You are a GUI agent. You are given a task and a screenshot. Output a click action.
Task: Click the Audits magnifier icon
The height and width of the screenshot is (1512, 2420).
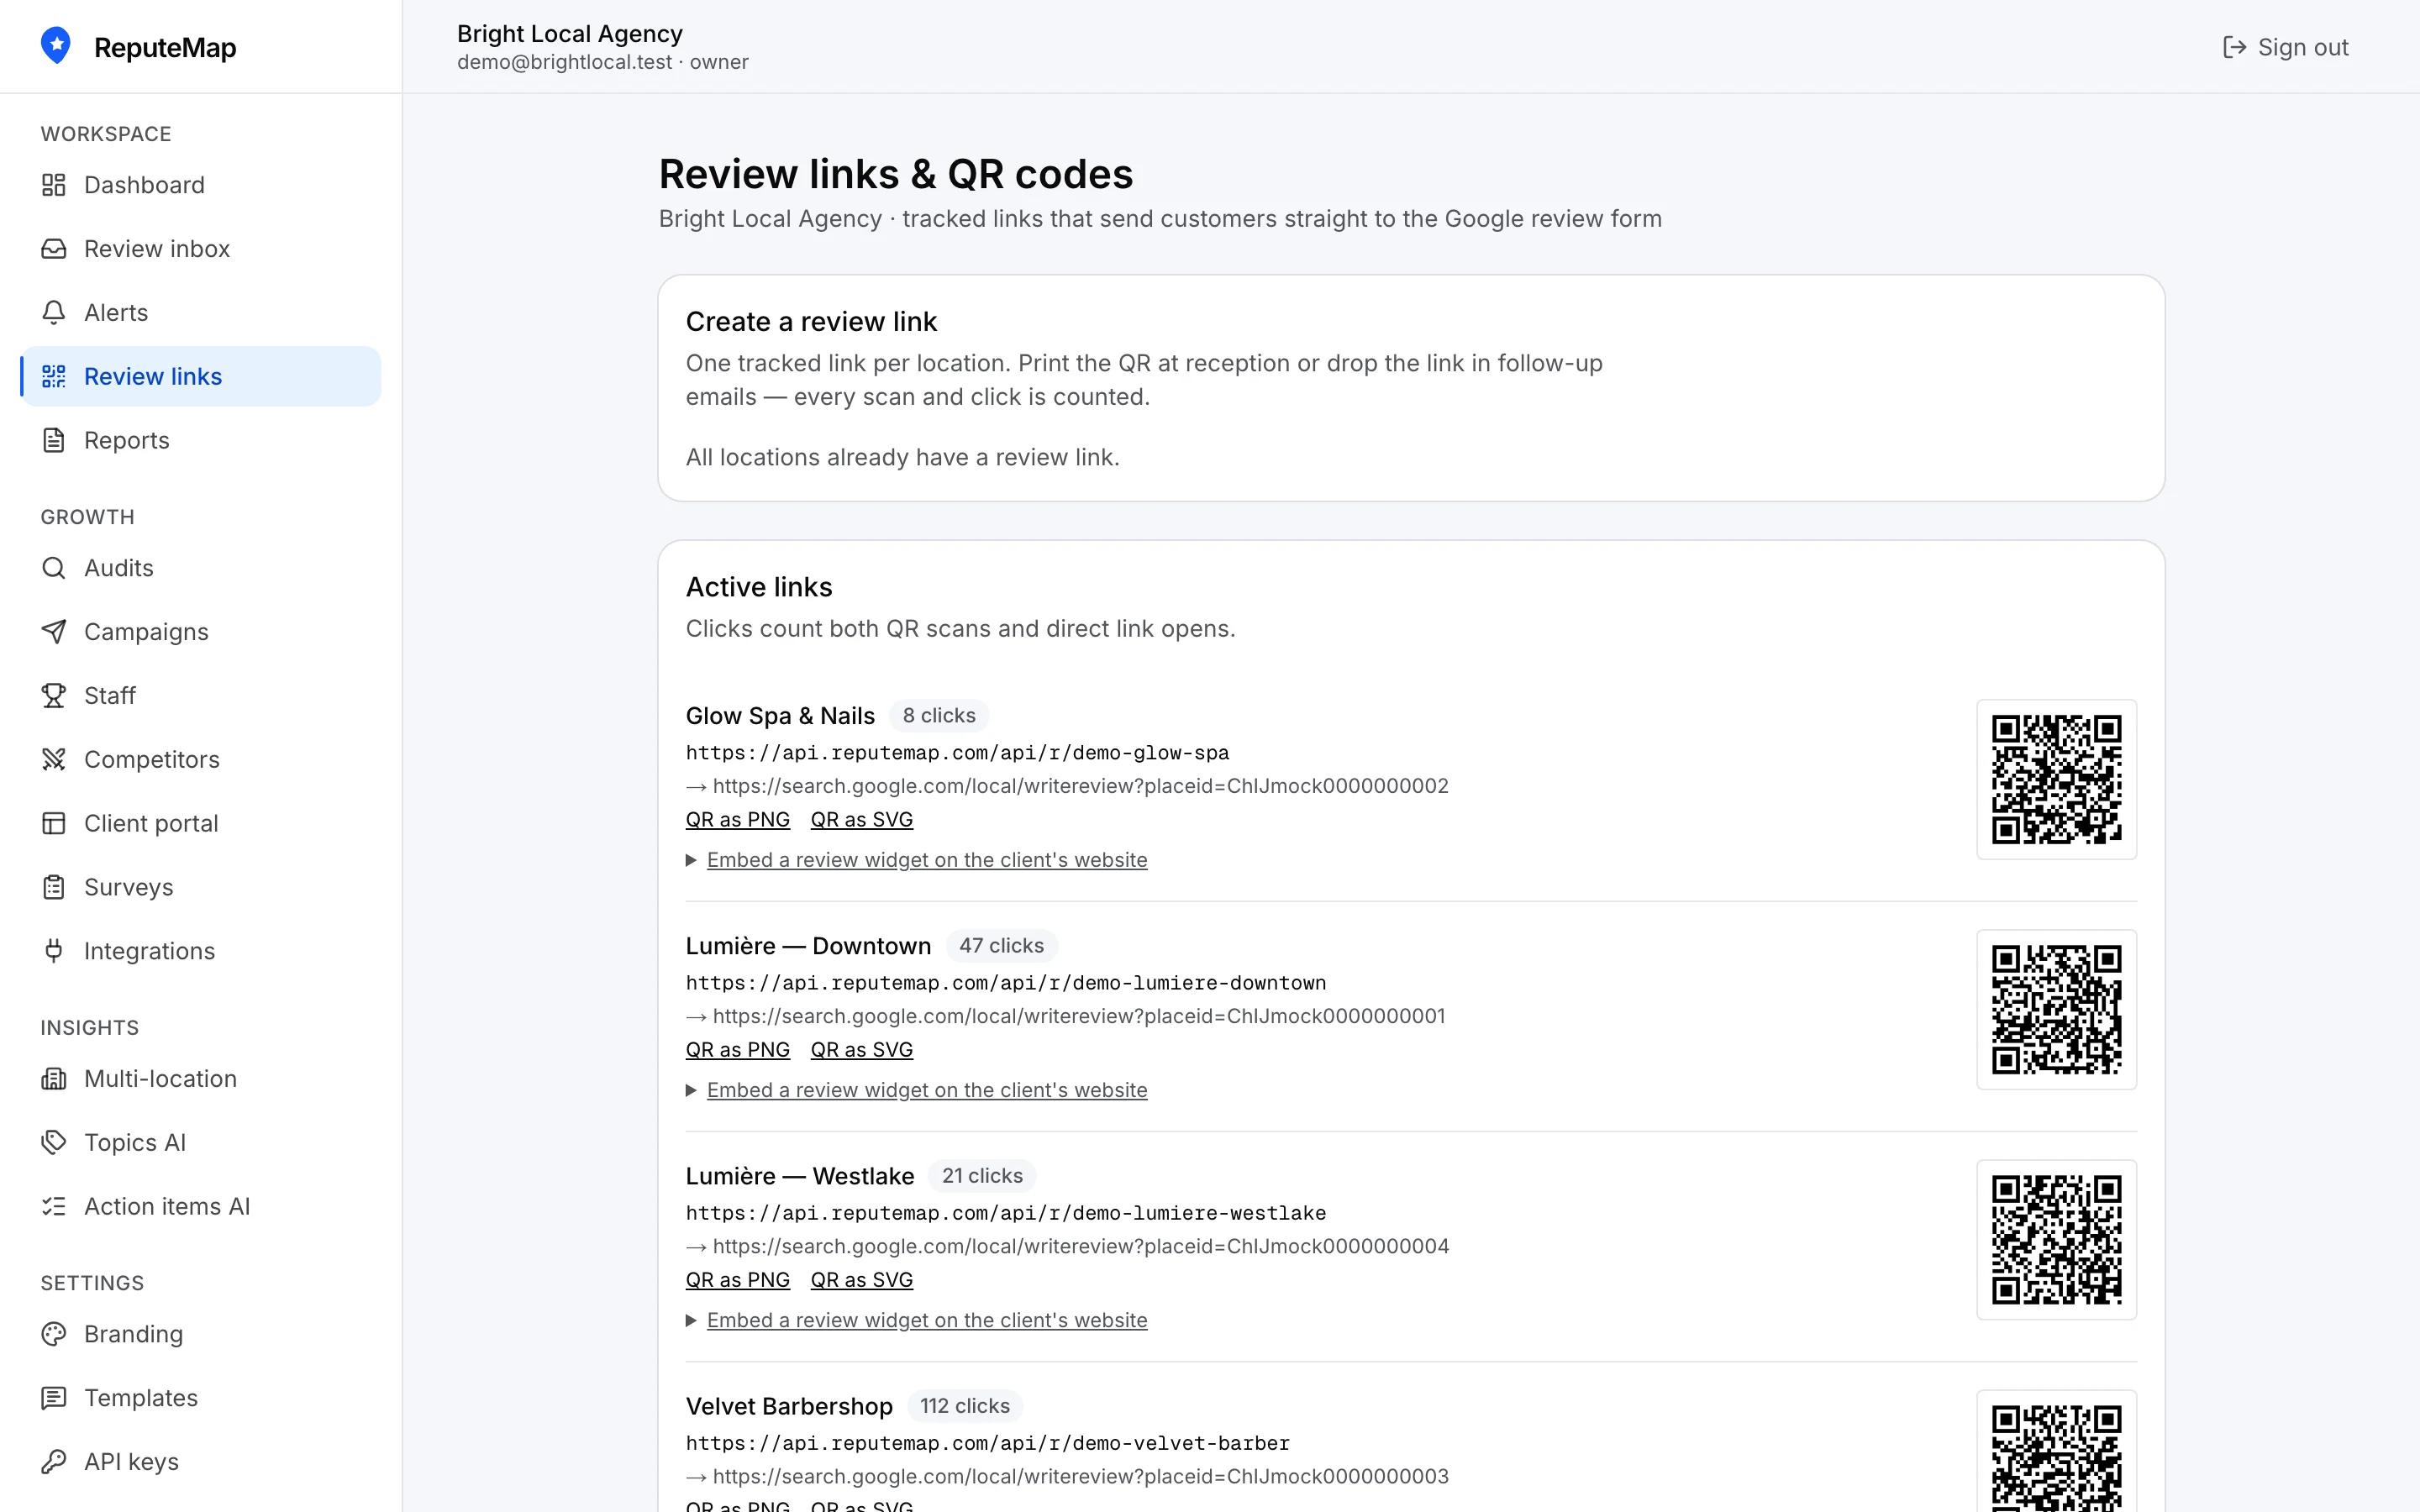pos(54,568)
